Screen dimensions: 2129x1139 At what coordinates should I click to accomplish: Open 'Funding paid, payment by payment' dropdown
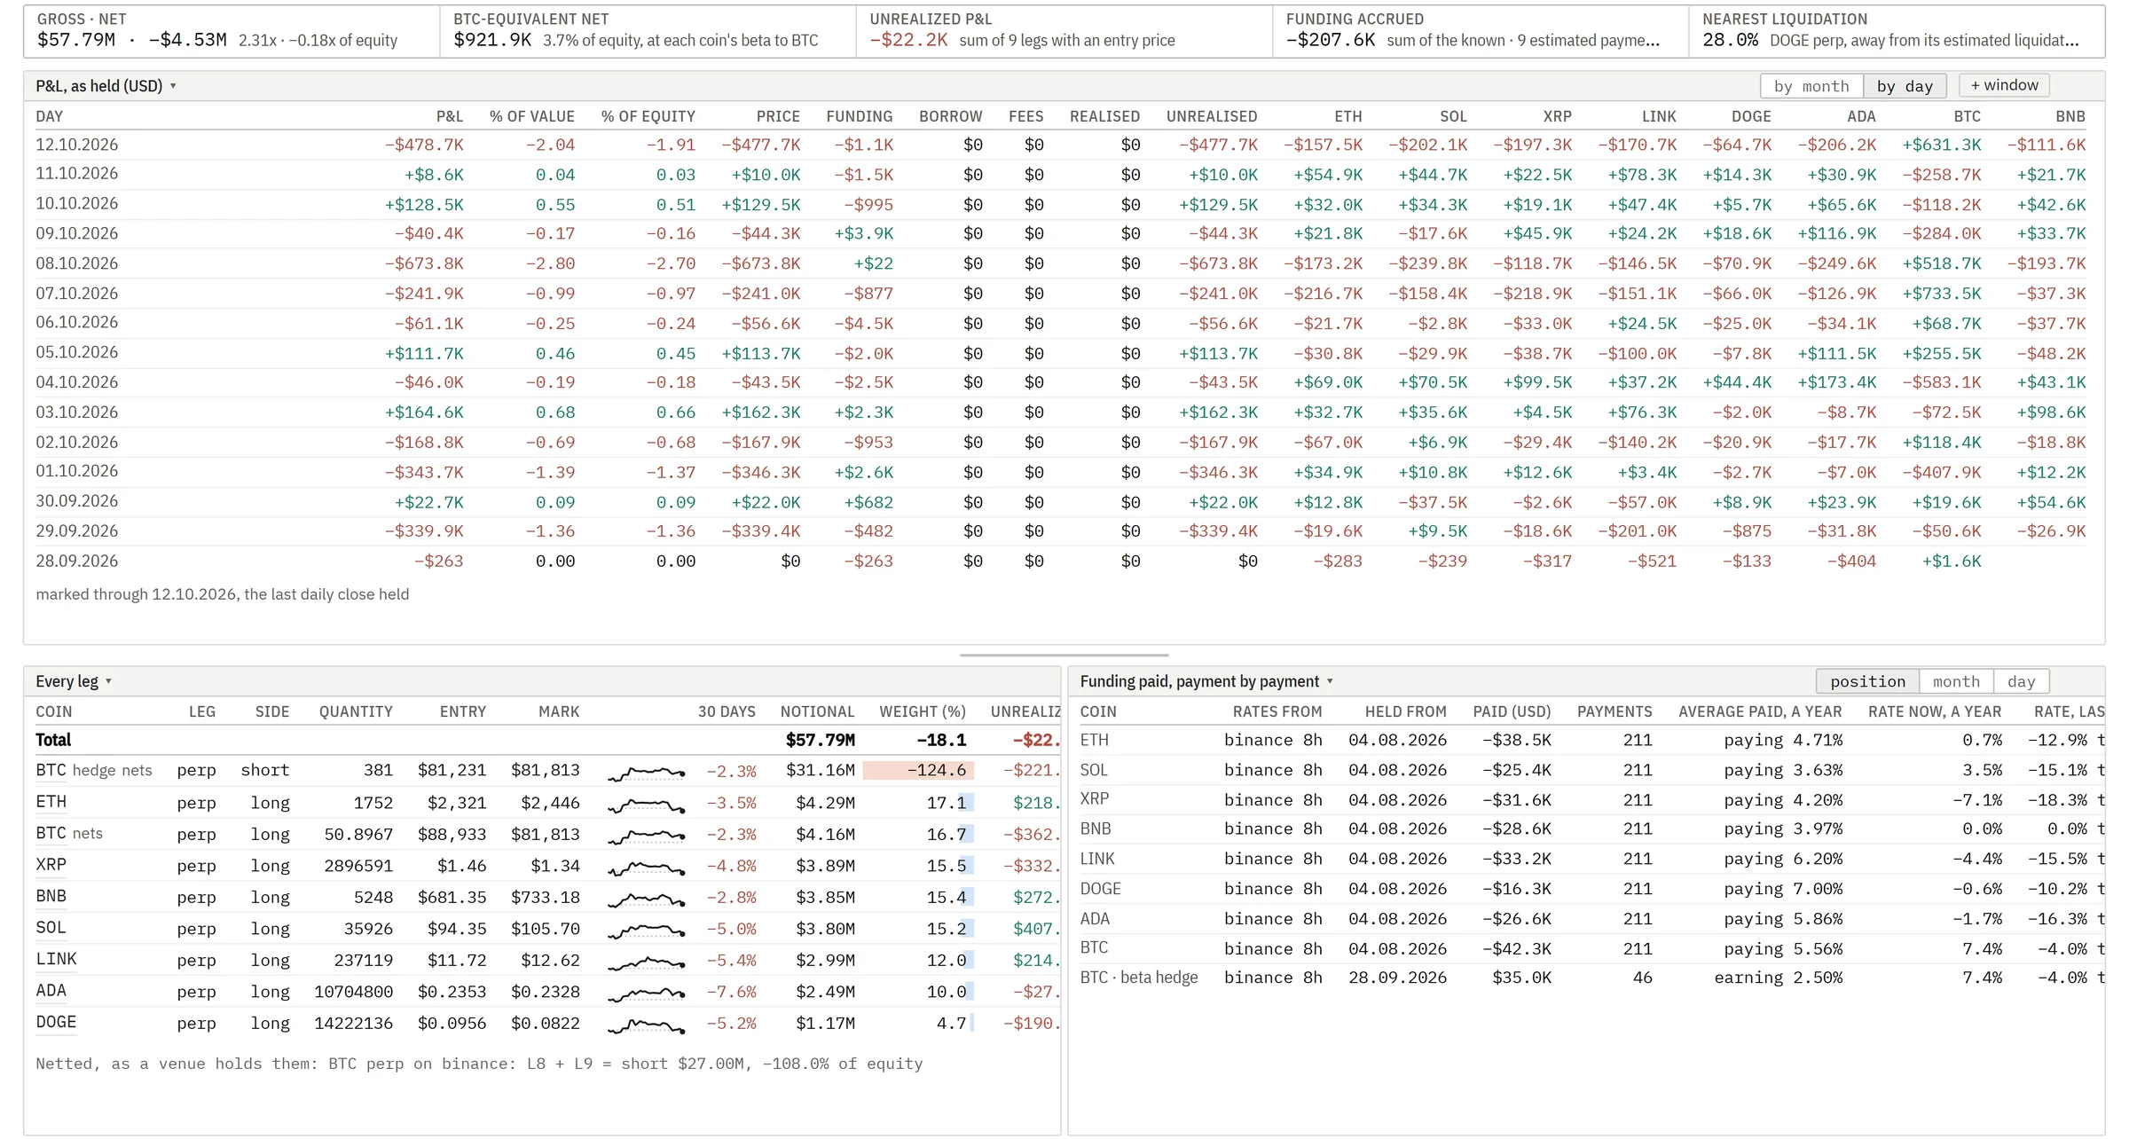pyautogui.click(x=1206, y=681)
